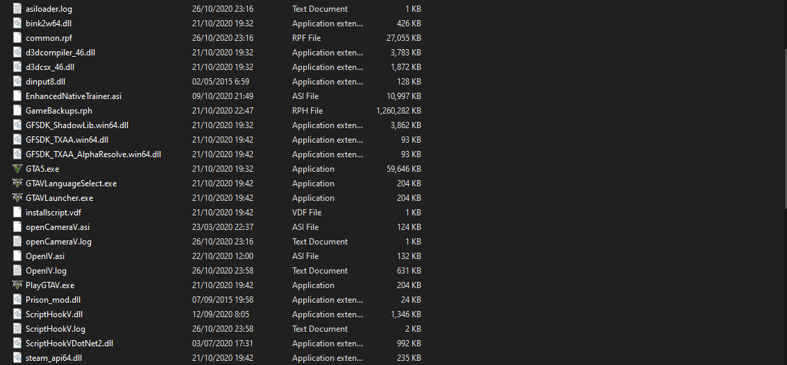
Task: Select the file name PlayGTAV.exe
Action: click(x=50, y=285)
